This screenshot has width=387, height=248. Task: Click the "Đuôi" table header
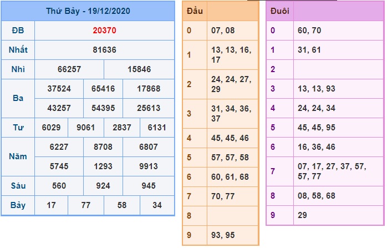(x=279, y=11)
